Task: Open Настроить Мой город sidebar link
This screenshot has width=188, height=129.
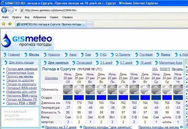Action: coord(22,96)
